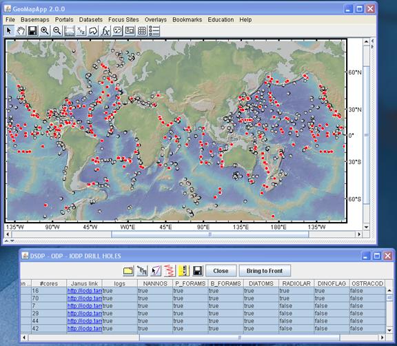The image size is (397, 346).
Task: Click the GeoMapApp title bar icon
Action: pos(8,9)
